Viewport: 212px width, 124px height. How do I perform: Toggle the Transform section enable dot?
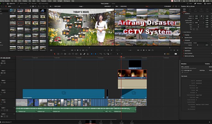tap(183, 14)
